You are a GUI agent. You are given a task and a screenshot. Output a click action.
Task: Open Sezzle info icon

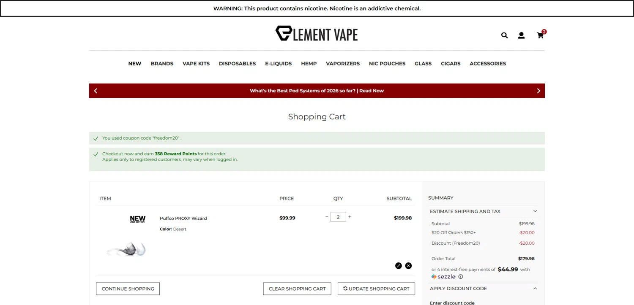pos(461,277)
